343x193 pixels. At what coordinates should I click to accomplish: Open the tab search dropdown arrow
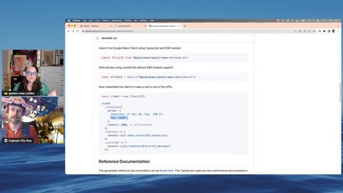[338, 26]
